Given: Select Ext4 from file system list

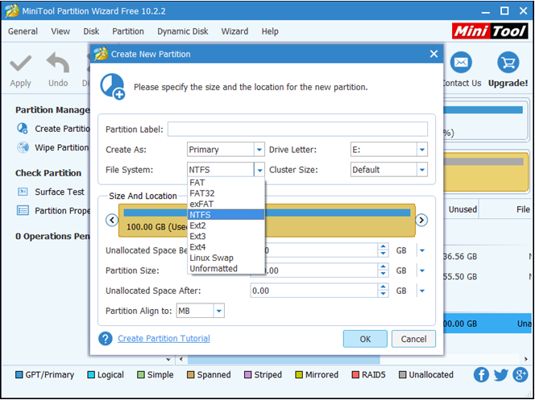Looking at the screenshot, I should (226, 247).
